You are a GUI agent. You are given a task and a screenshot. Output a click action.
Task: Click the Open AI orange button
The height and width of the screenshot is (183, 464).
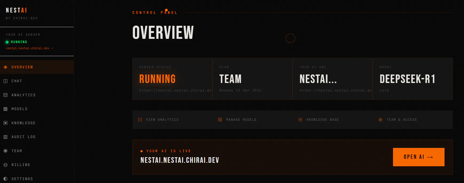419,157
